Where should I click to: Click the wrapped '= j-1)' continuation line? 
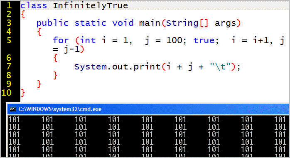(x=69, y=49)
